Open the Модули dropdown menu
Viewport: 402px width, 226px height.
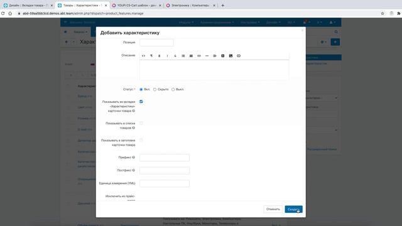(x=186, y=23)
